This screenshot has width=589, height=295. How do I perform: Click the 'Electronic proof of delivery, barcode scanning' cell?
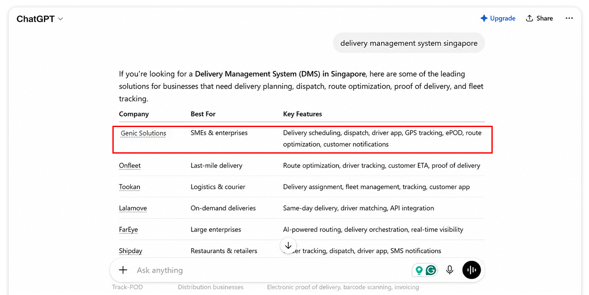(343, 287)
